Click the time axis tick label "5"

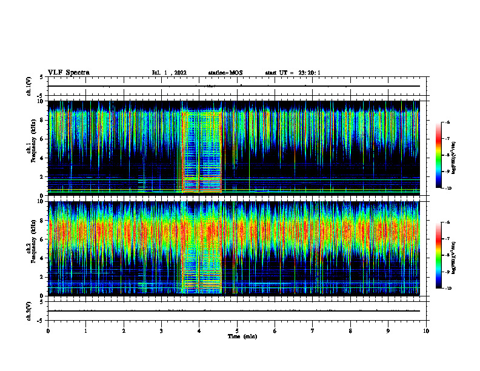tap(237, 330)
